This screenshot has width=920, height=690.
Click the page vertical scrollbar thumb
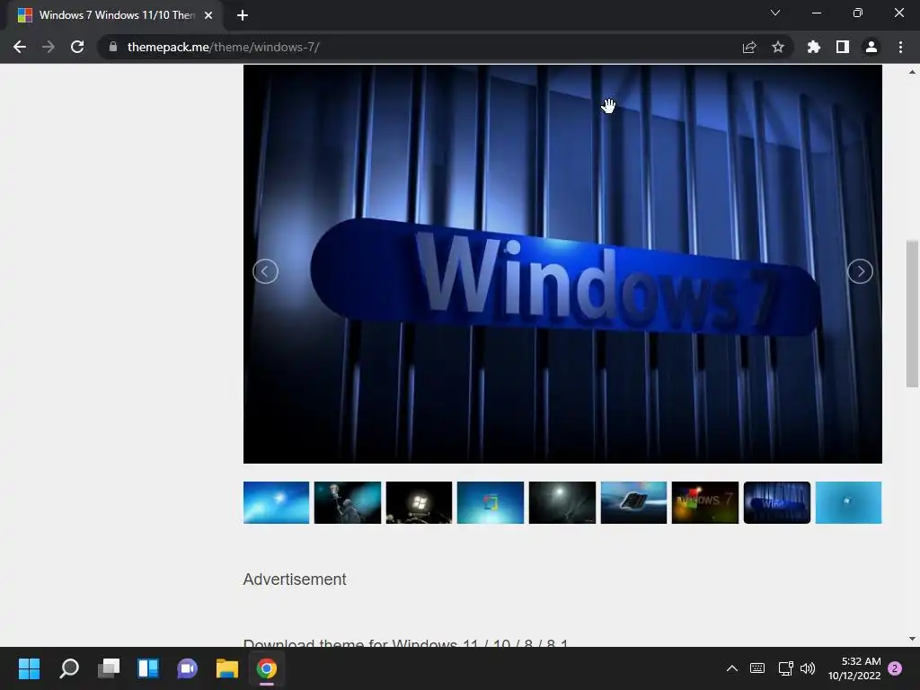pos(912,314)
